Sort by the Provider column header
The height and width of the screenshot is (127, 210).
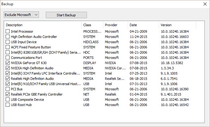[115, 25]
